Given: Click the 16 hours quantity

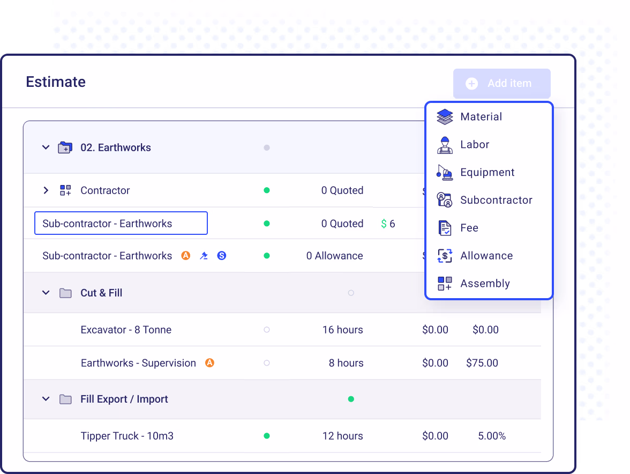Looking at the screenshot, I should 343,330.
